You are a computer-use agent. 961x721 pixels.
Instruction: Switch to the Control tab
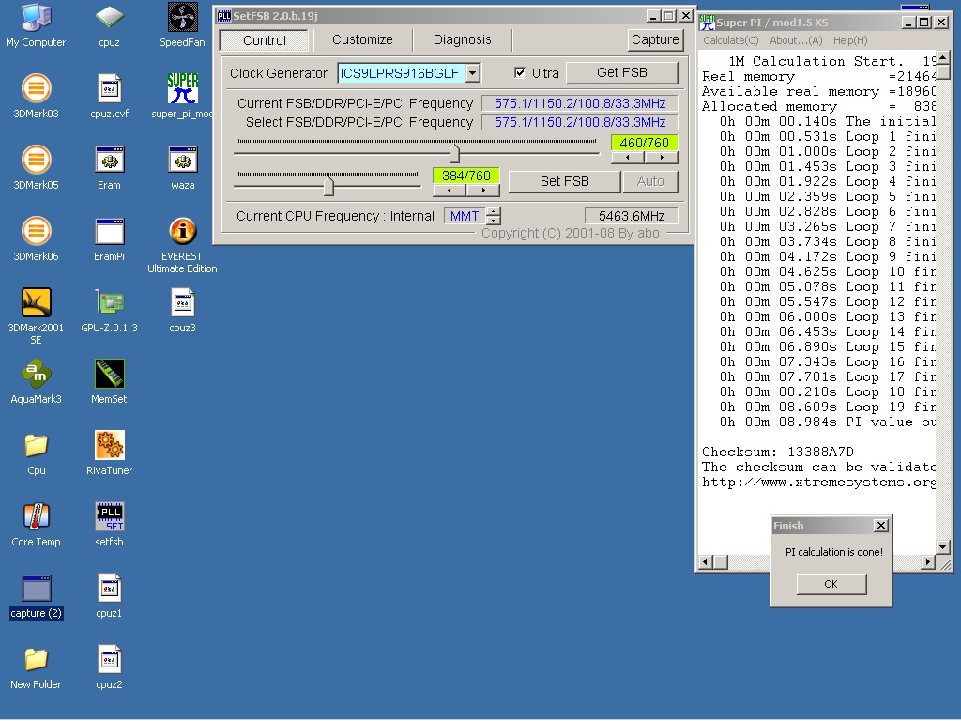click(x=264, y=40)
